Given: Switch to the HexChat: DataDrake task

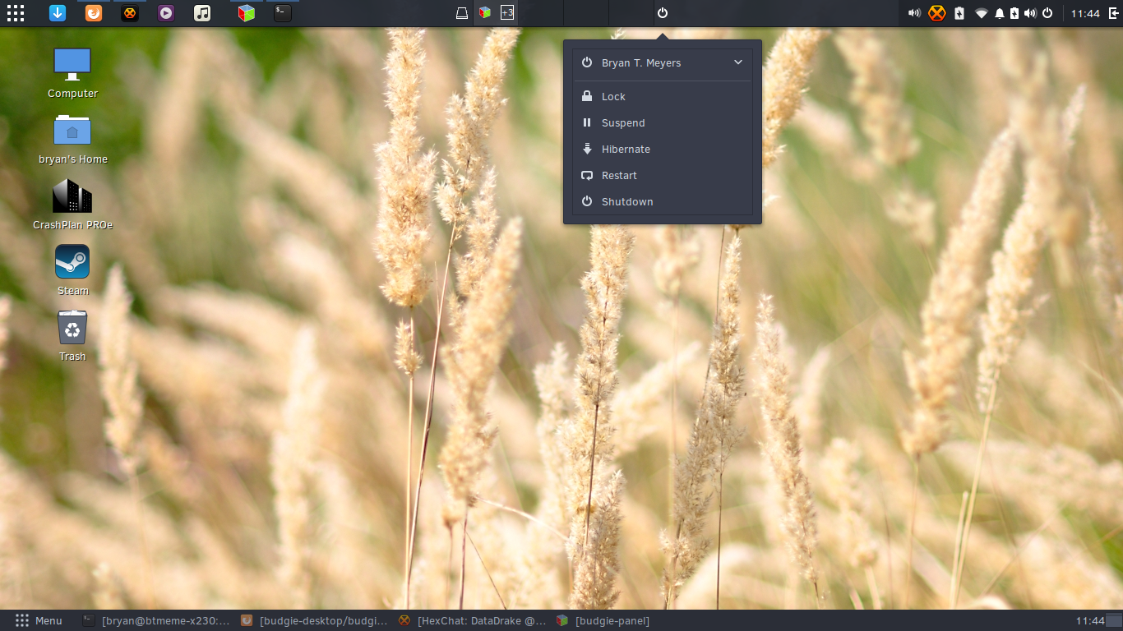Looking at the screenshot, I should pyautogui.click(x=472, y=620).
